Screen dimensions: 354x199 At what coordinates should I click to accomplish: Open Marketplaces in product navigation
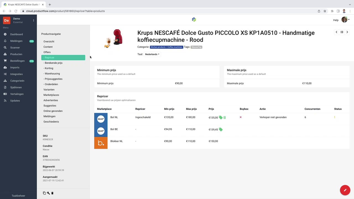pyautogui.click(x=51, y=95)
